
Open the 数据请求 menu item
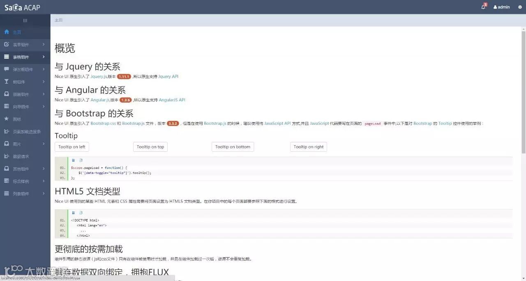[25, 156]
